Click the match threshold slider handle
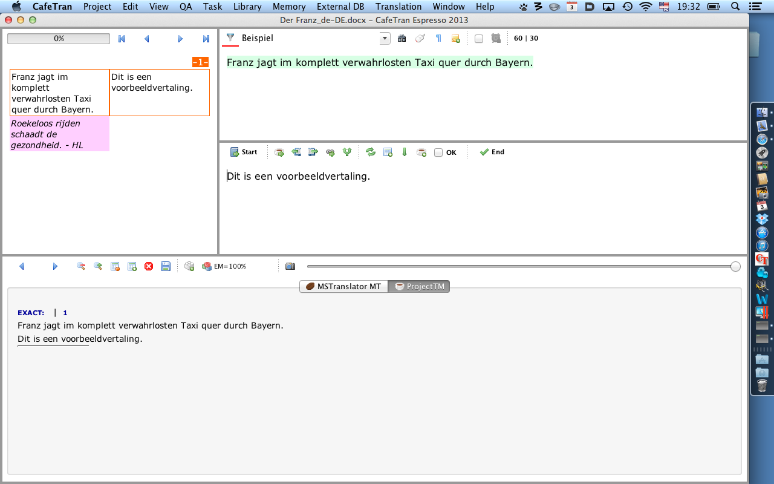The image size is (774, 484). coord(735,267)
